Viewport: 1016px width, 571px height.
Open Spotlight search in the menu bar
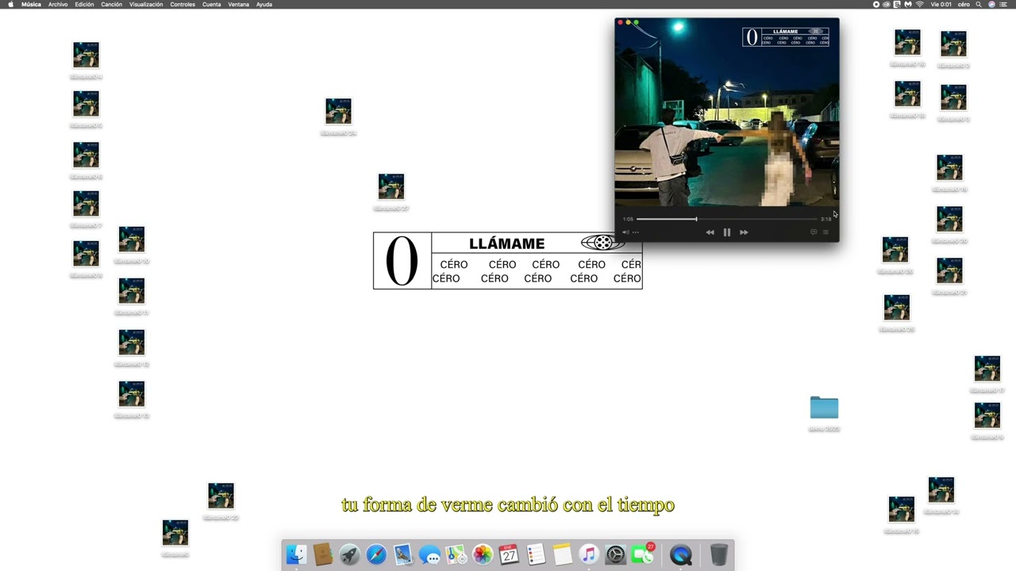(x=979, y=4)
